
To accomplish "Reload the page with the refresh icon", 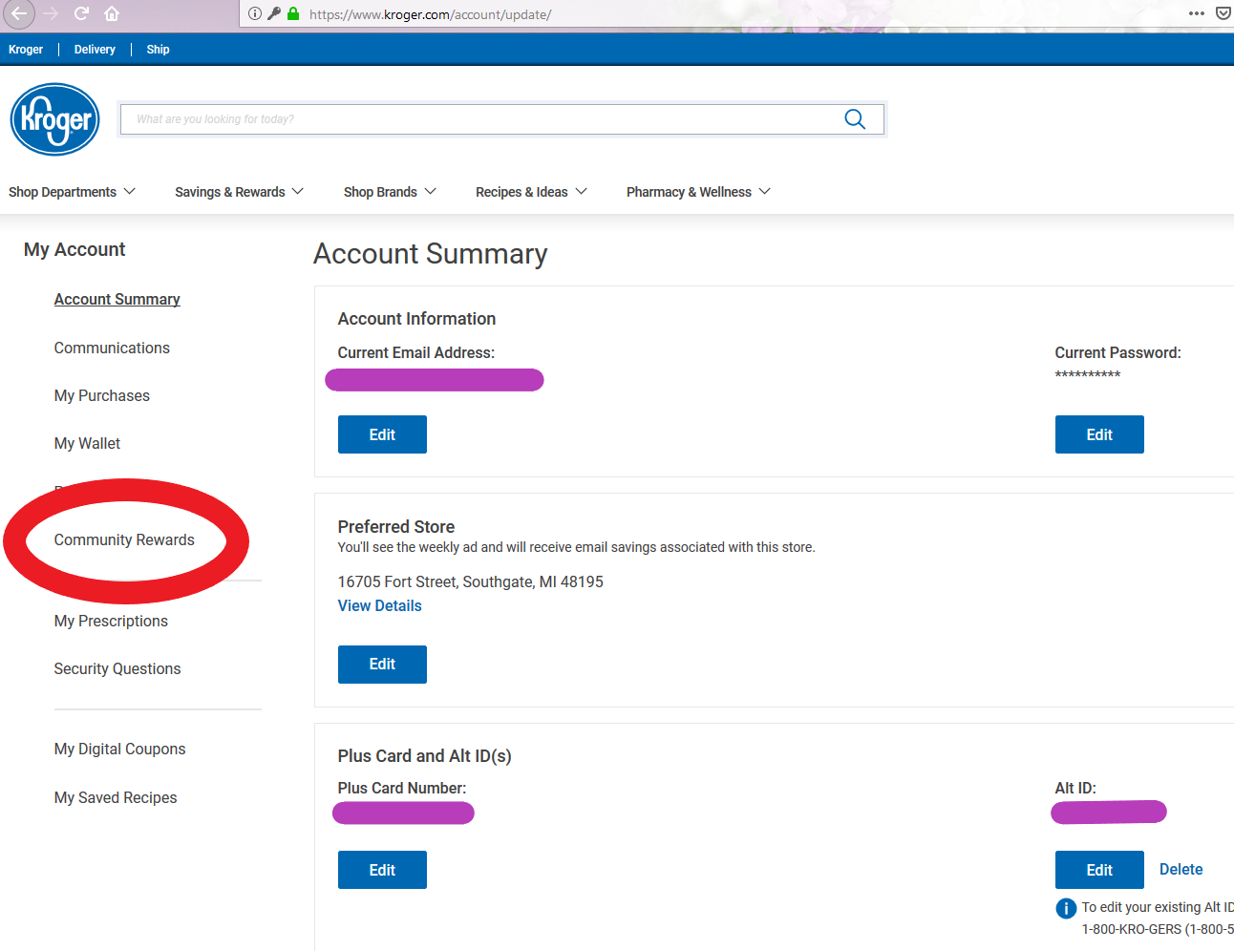I will (x=81, y=13).
